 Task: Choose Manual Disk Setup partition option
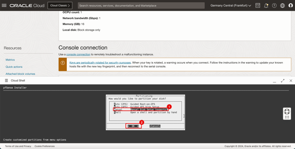click(x=140, y=109)
